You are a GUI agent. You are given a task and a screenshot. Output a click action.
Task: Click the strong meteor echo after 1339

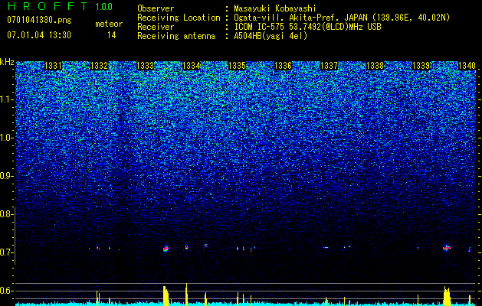(x=447, y=247)
